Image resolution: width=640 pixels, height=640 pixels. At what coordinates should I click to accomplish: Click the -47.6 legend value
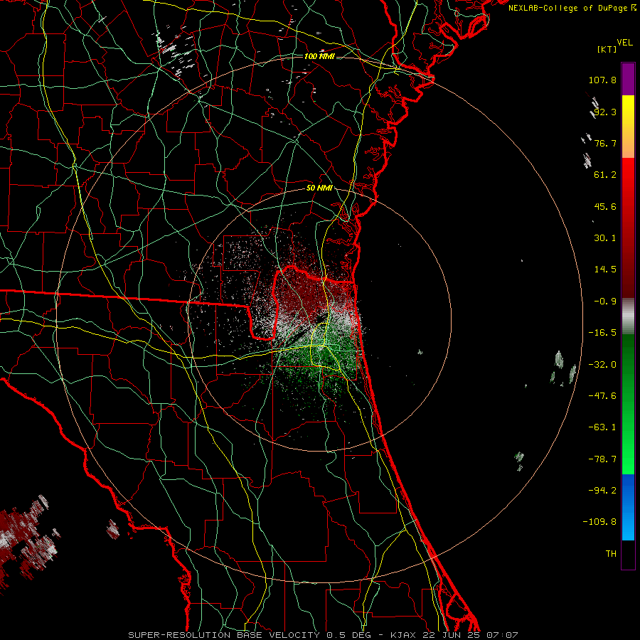602,396
